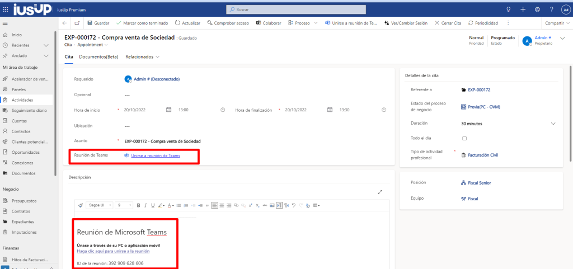Go back with the arrow icon

pyautogui.click(x=65, y=23)
